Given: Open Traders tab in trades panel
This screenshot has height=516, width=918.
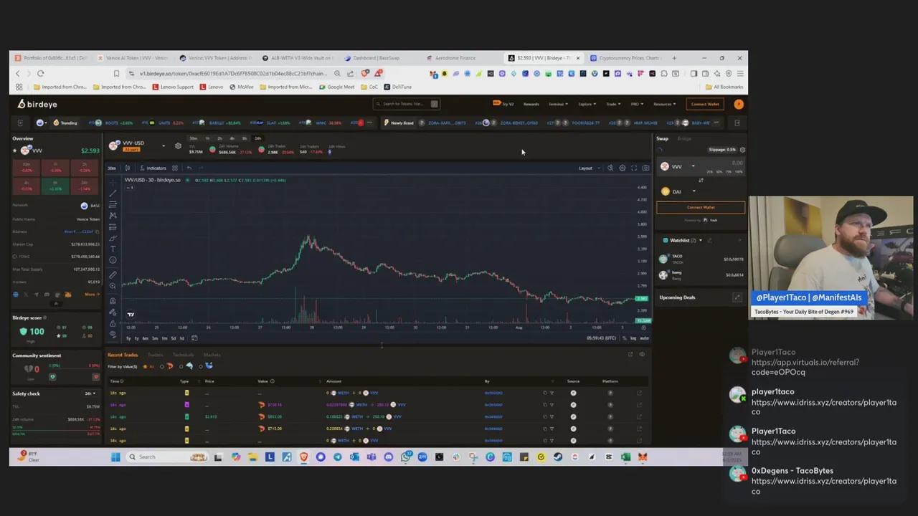Looking at the screenshot, I should coord(155,355).
